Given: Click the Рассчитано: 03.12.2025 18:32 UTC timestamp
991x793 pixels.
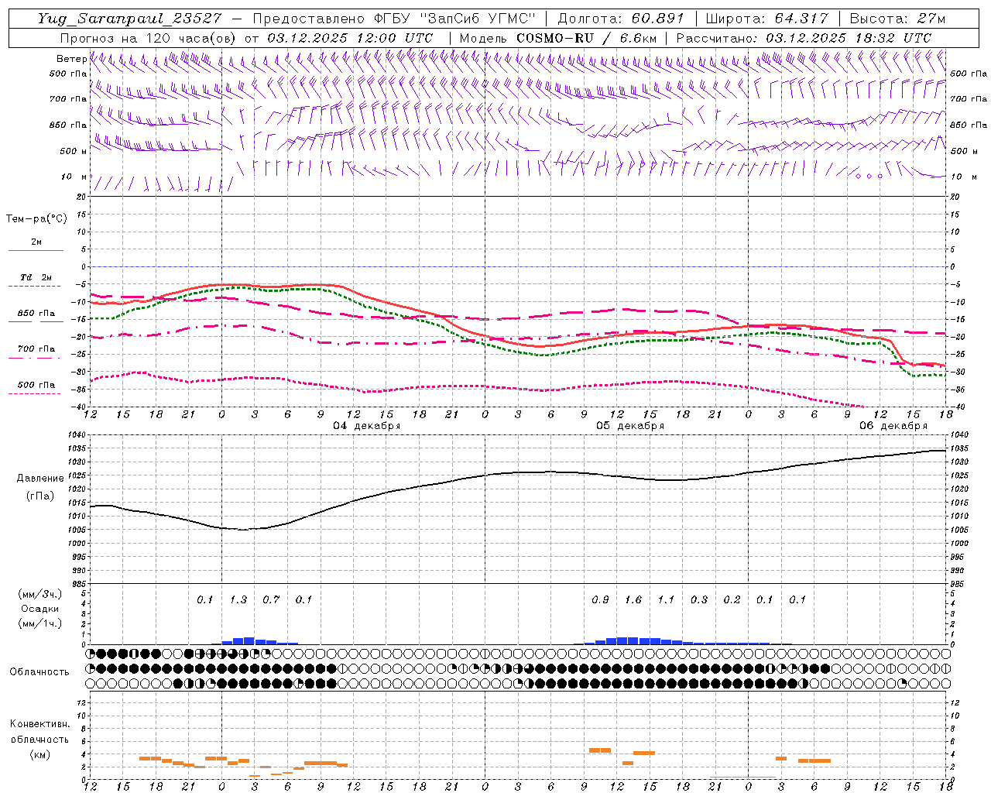Looking at the screenshot, I should 804,37.
